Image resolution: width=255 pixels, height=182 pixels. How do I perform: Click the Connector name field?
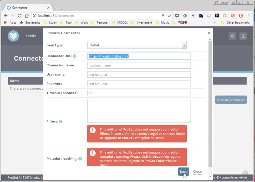coord(139,65)
